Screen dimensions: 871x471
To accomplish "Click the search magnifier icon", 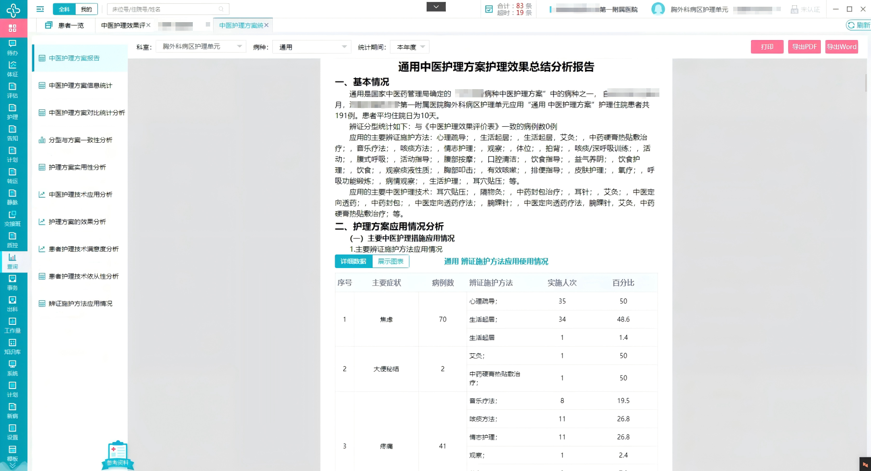I will [221, 9].
